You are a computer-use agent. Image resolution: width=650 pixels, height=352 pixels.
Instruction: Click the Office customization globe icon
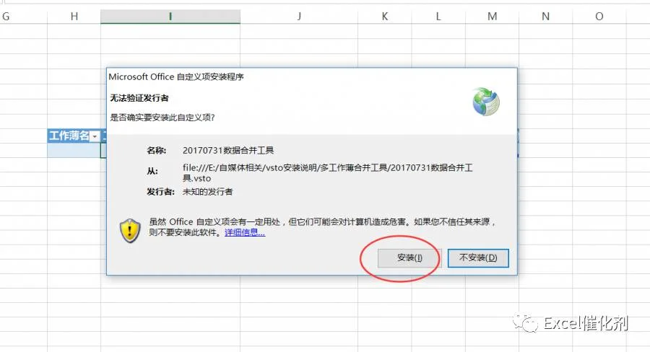coord(486,102)
